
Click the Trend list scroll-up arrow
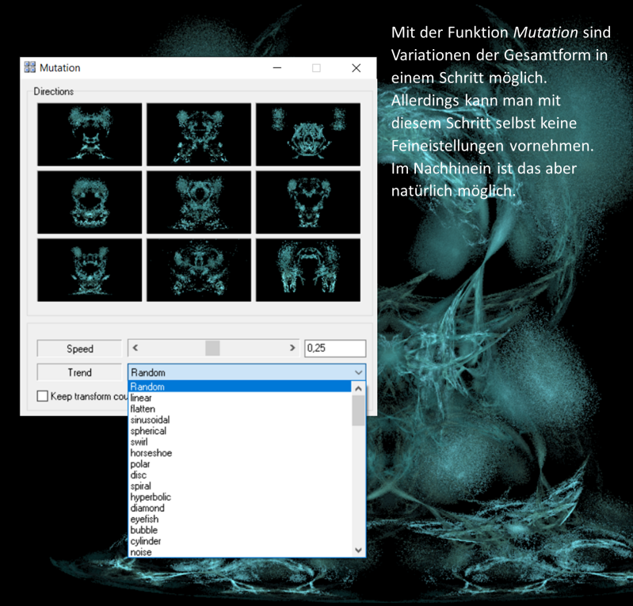(x=358, y=388)
